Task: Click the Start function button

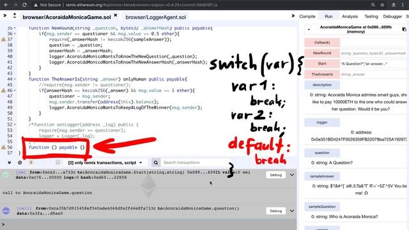Action: coord(322,64)
